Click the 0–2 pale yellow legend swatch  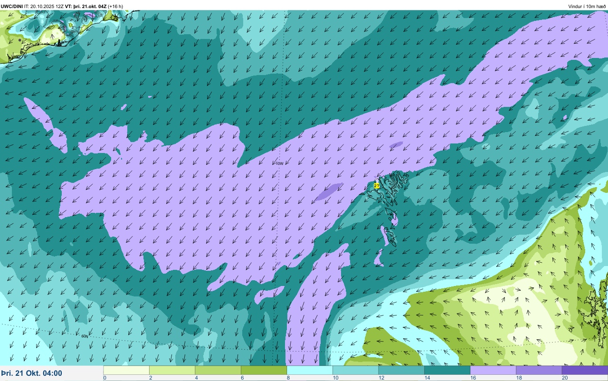point(126,370)
